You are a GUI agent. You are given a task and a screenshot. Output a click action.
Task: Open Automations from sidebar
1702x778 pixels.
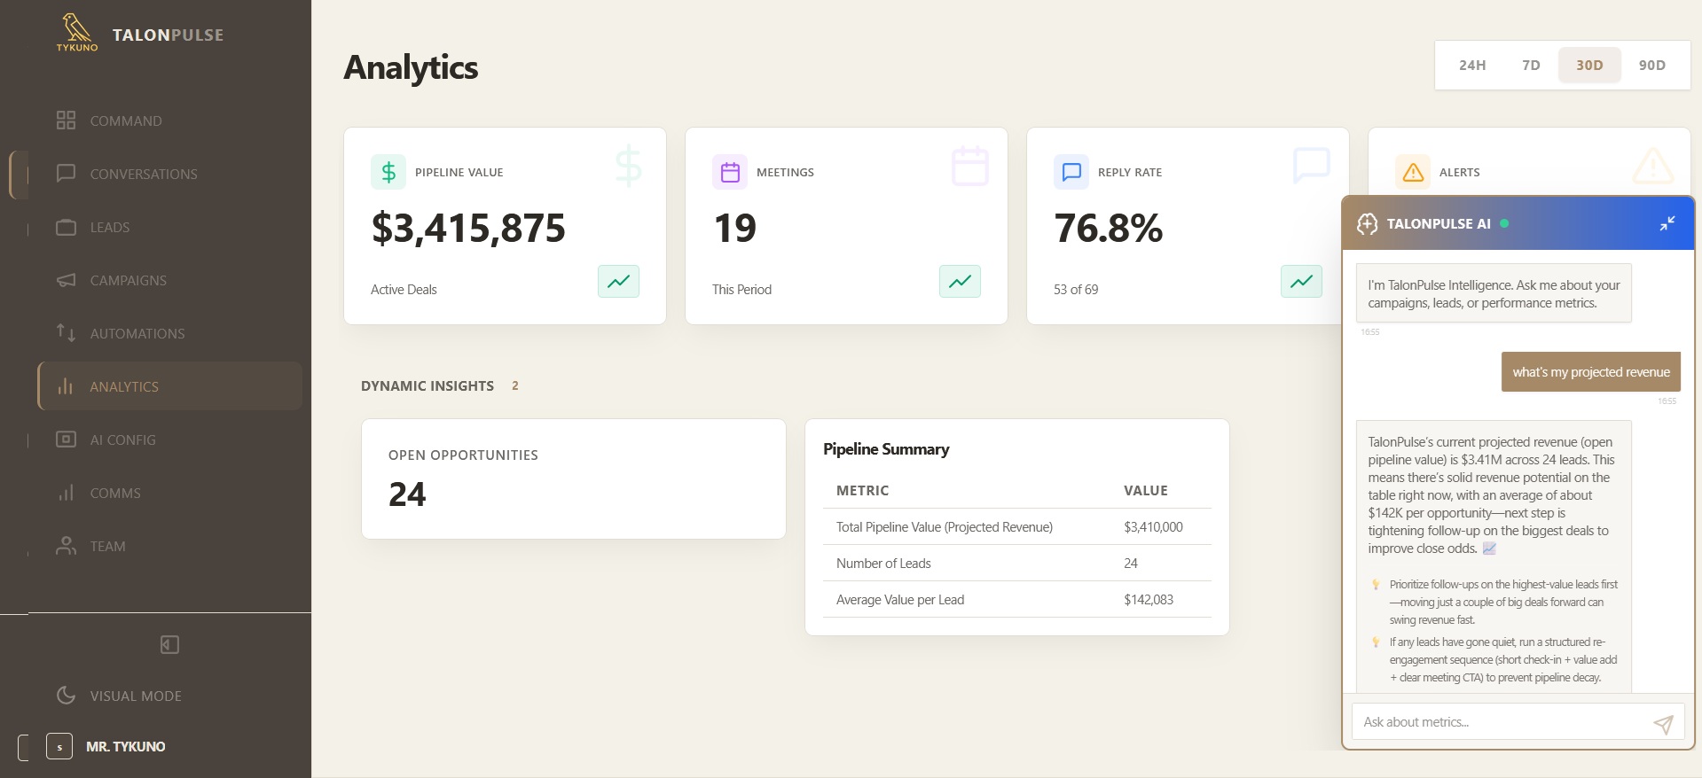pos(137,333)
